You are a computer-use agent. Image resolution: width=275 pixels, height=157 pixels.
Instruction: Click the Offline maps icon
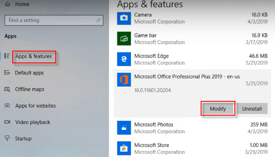(7, 89)
